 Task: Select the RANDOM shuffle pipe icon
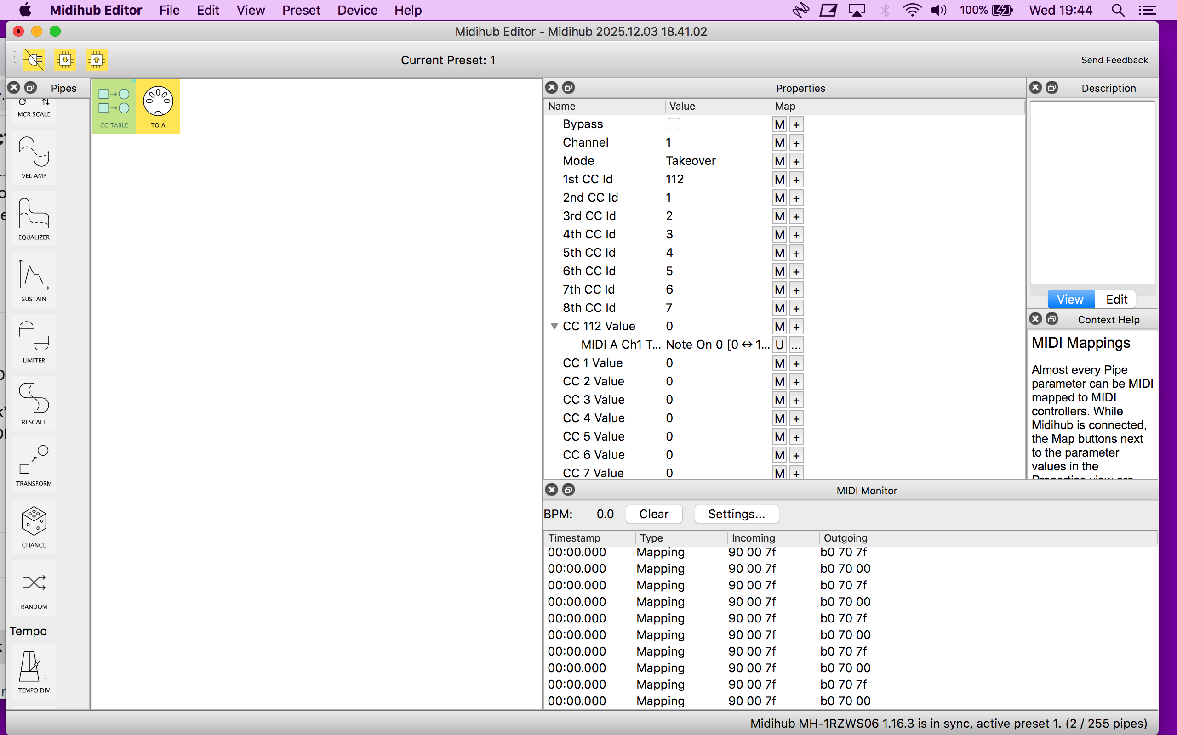click(34, 588)
